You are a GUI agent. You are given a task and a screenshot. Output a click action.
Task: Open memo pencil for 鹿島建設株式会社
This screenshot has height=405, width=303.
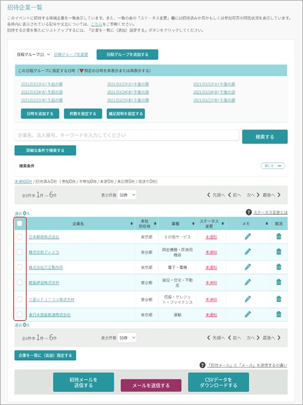248,282
